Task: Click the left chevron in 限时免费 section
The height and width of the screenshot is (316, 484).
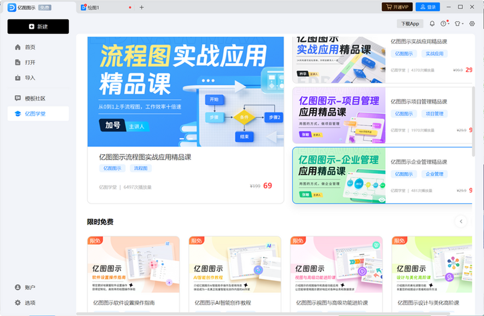Action: pos(461,222)
